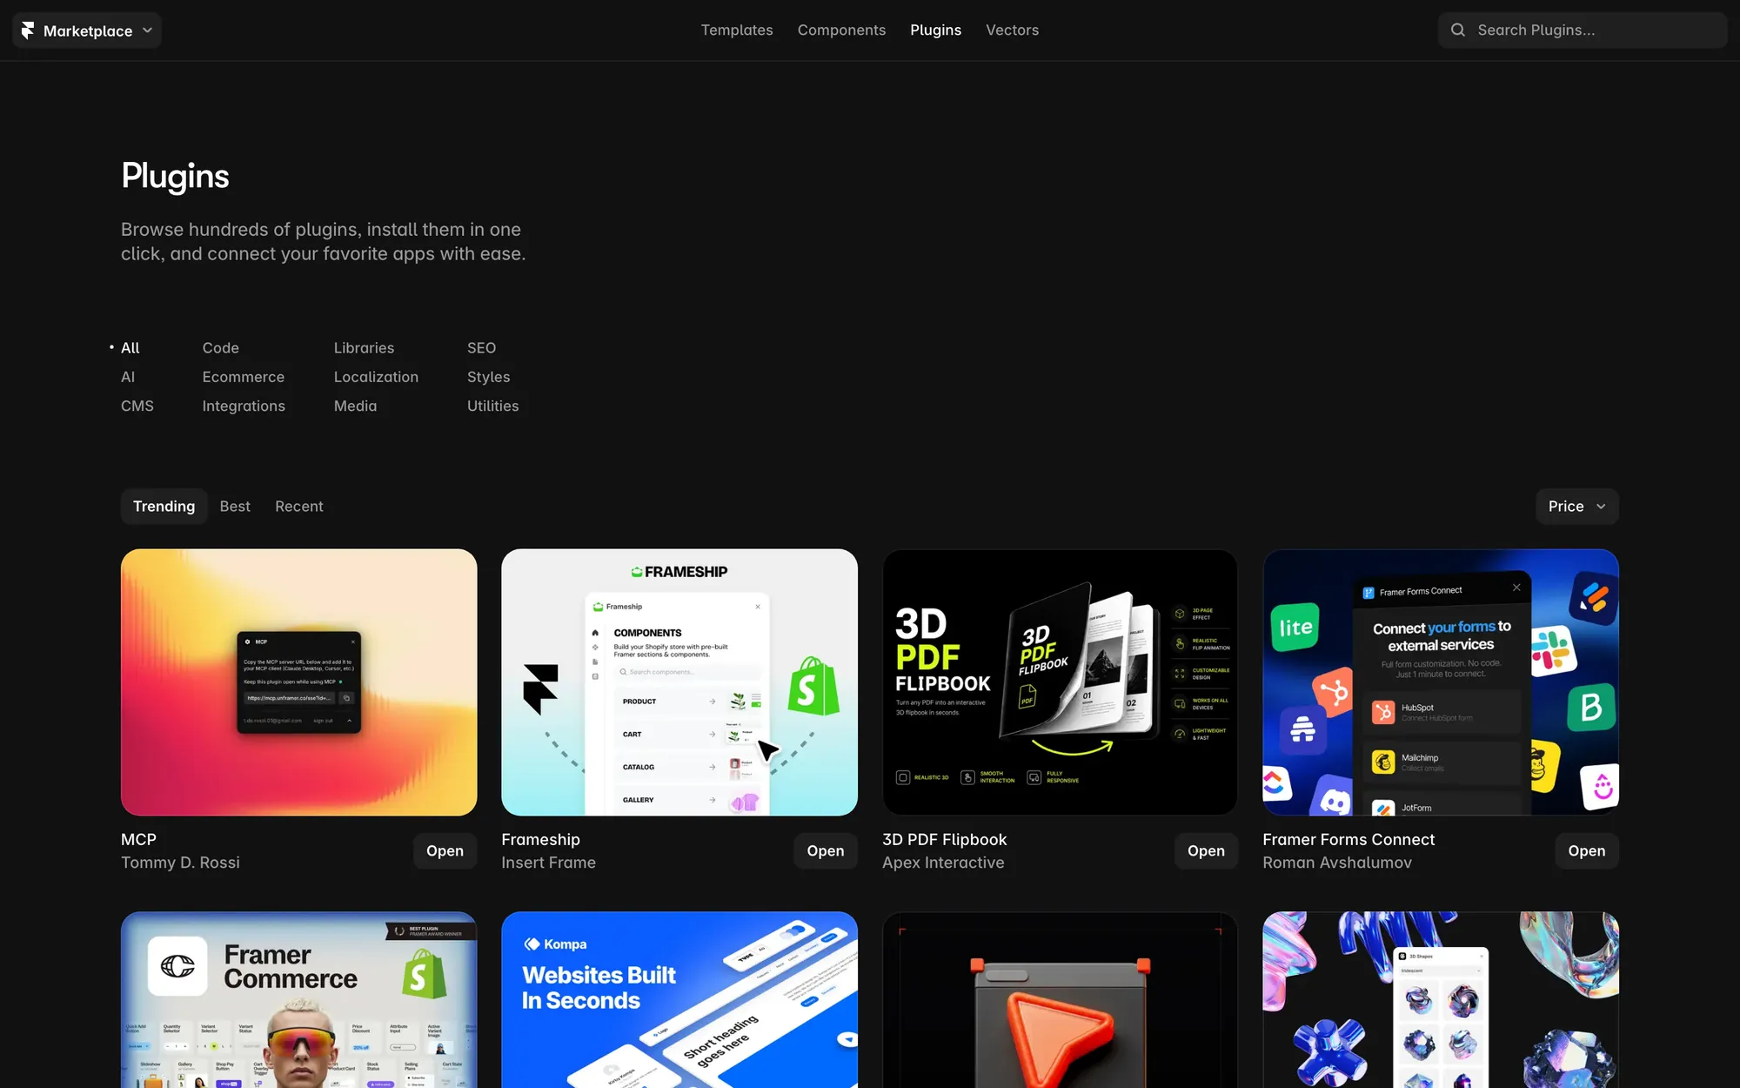
Task: Open the Framer Forms Connect plugin
Action: pos(1586,851)
